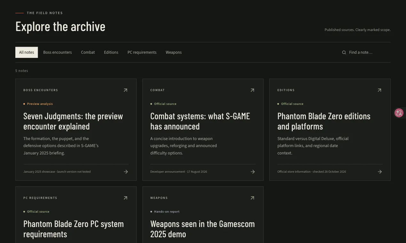Open the Weapons card corner arrow
Screen dimensions: 406x243
(x=252, y=198)
